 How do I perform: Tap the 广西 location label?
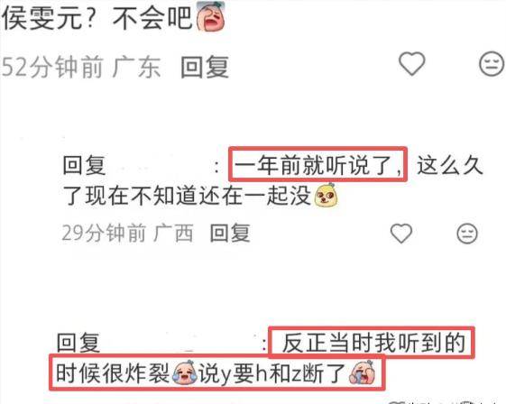173,233
